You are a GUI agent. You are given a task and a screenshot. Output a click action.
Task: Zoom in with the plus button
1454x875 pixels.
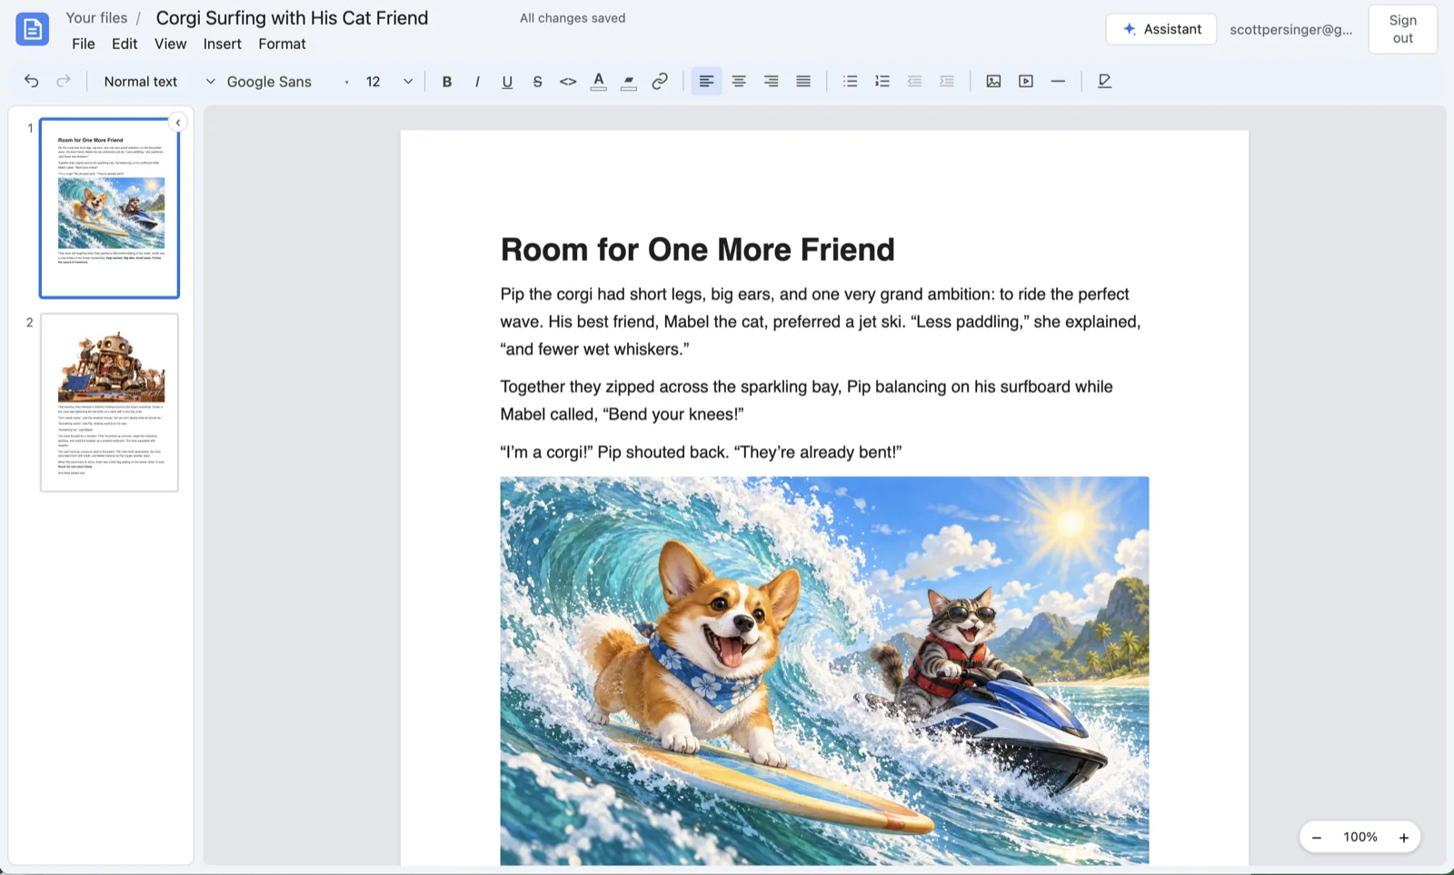pos(1403,837)
